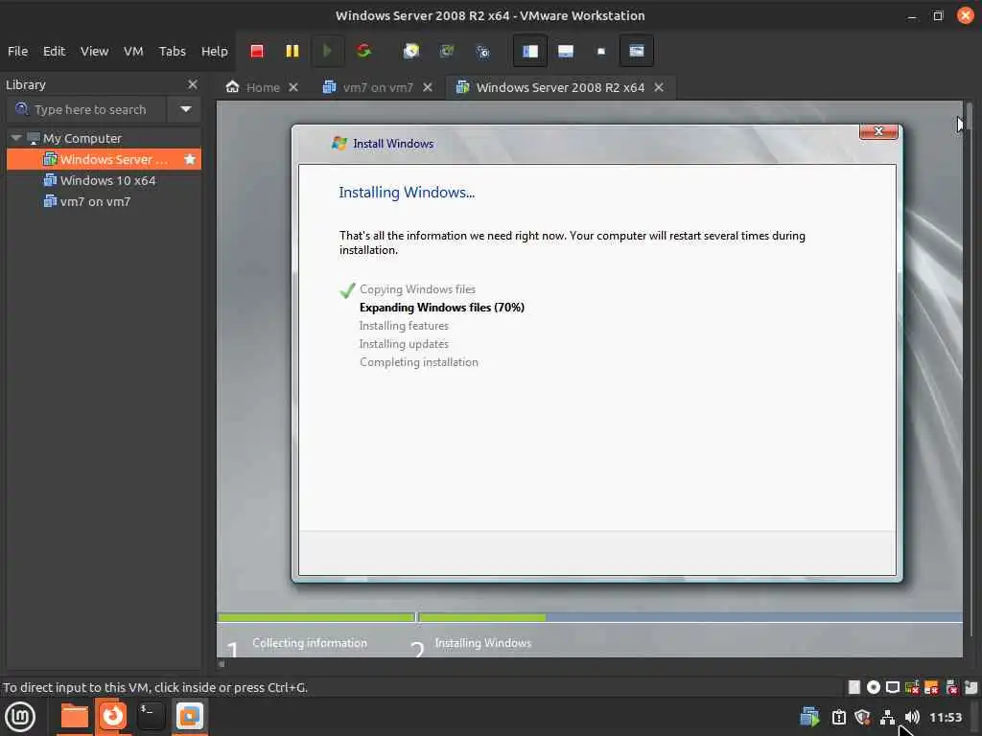Select Windows Server VM in library
Image resolution: width=982 pixels, height=736 pixels.
pyautogui.click(x=104, y=160)
